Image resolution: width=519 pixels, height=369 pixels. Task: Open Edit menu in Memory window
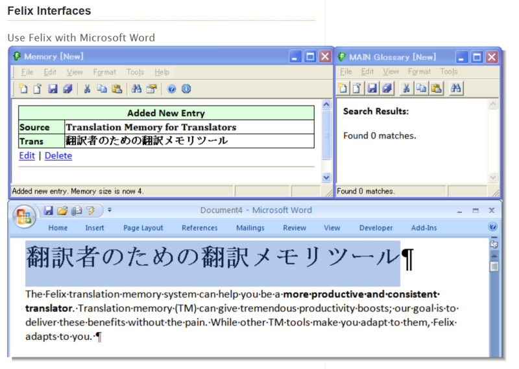click(x=50, y=72)
